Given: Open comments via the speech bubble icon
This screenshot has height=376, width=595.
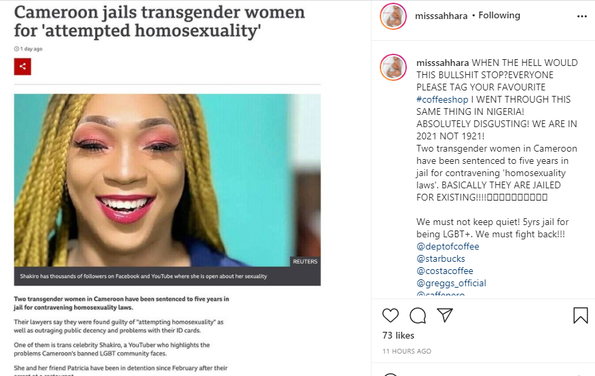Looking at the screenshot, I should [x=418, y=315].
